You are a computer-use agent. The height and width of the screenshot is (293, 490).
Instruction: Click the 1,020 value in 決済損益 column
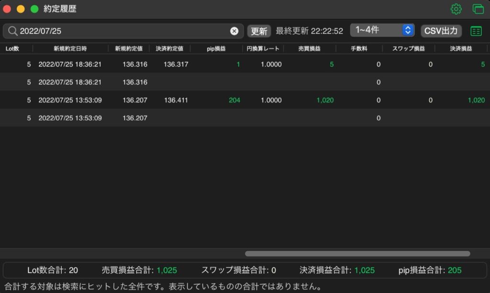tap(476, 101)
